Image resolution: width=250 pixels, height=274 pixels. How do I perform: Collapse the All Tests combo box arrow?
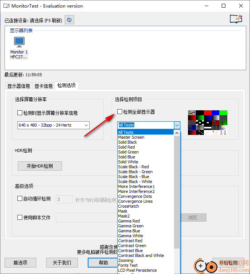177,125
